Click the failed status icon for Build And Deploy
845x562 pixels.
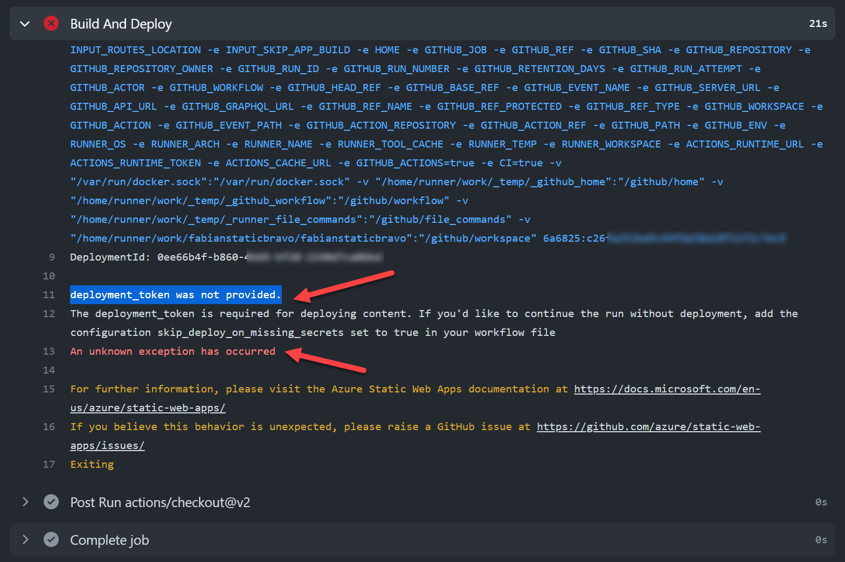coord(51,23)
